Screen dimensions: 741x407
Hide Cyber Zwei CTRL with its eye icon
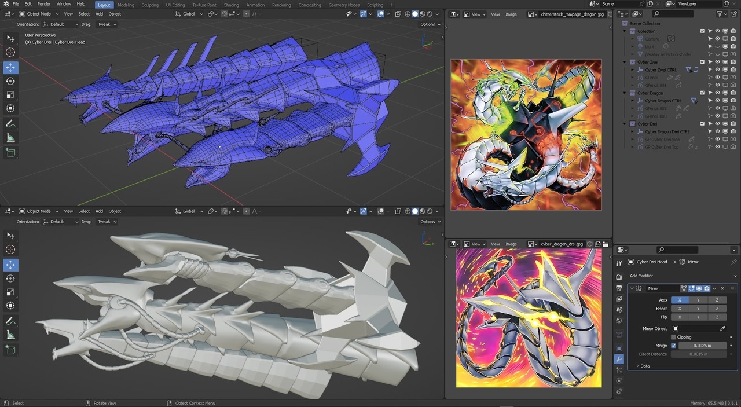[x=717, y=69]
